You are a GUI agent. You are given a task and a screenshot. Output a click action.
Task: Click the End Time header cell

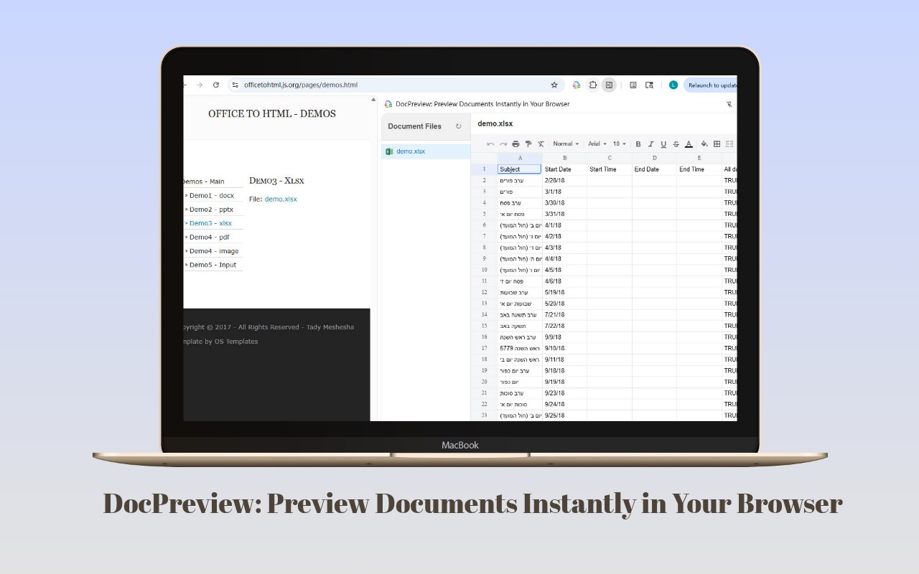click(699, 169)
